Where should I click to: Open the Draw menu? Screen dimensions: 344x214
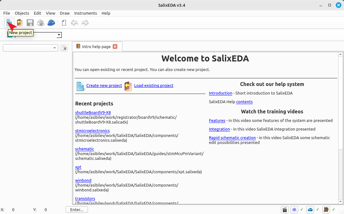pyautogui.click(x=65, y=13)
